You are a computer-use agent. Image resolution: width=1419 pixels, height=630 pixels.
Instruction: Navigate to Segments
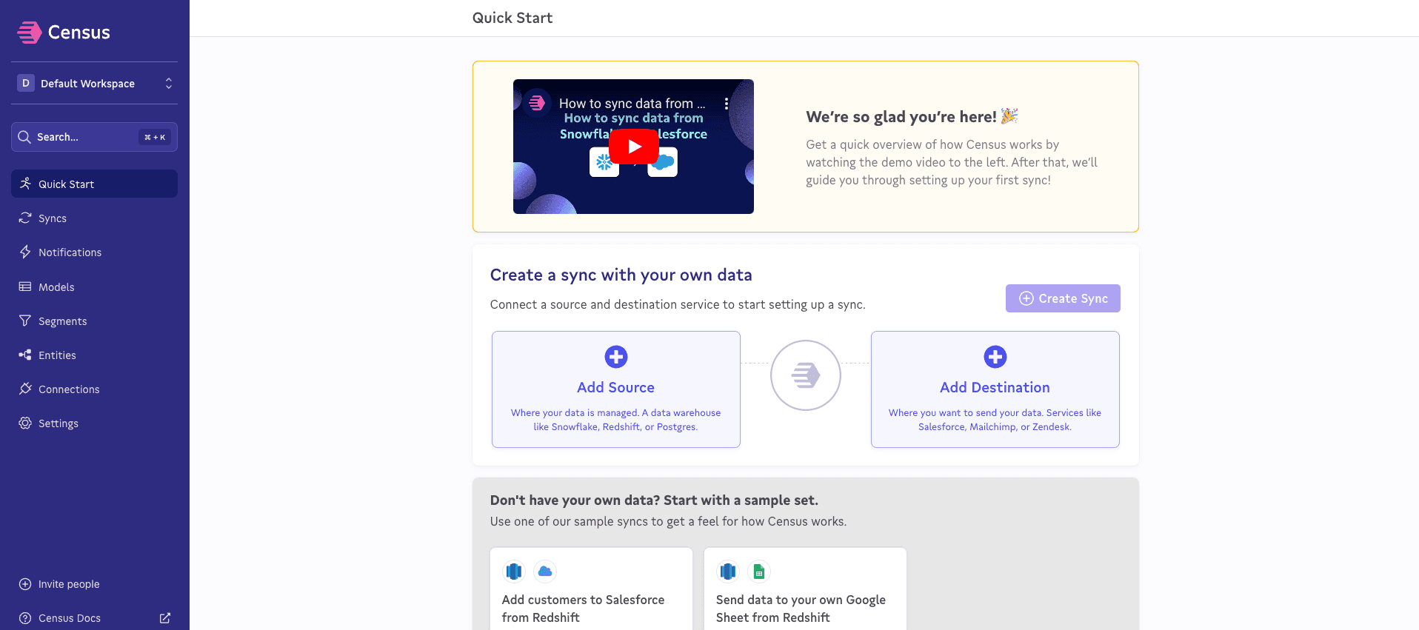point(62,321)
